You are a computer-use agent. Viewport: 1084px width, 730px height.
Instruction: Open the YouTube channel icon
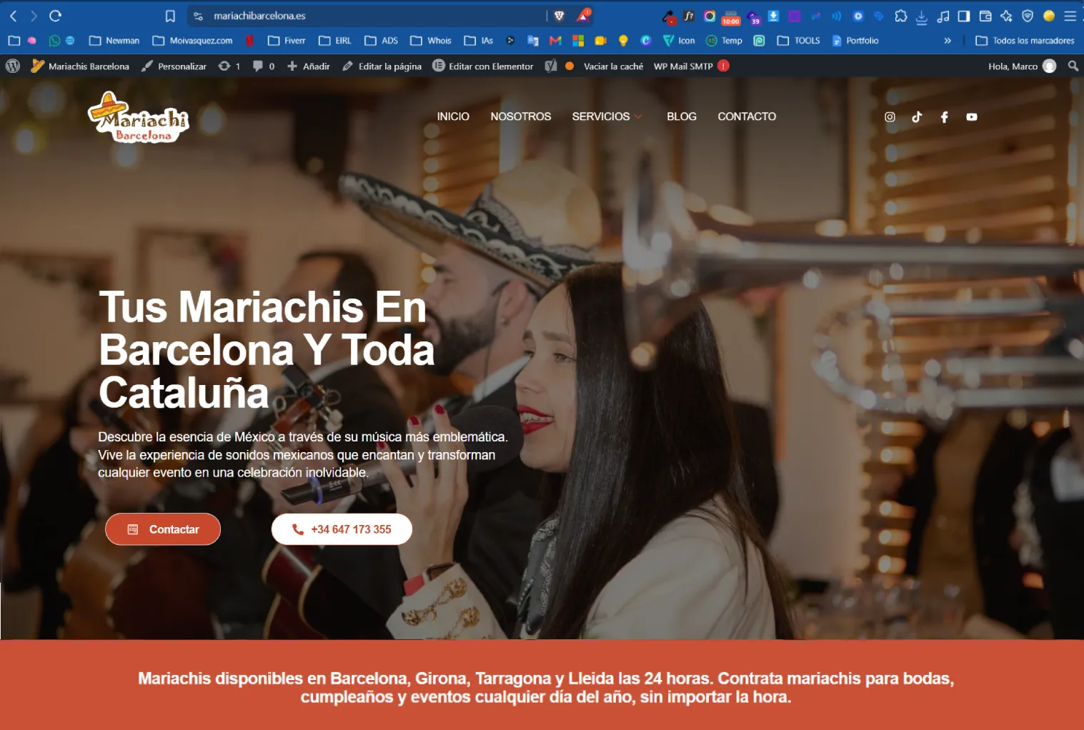coord(972,117)
